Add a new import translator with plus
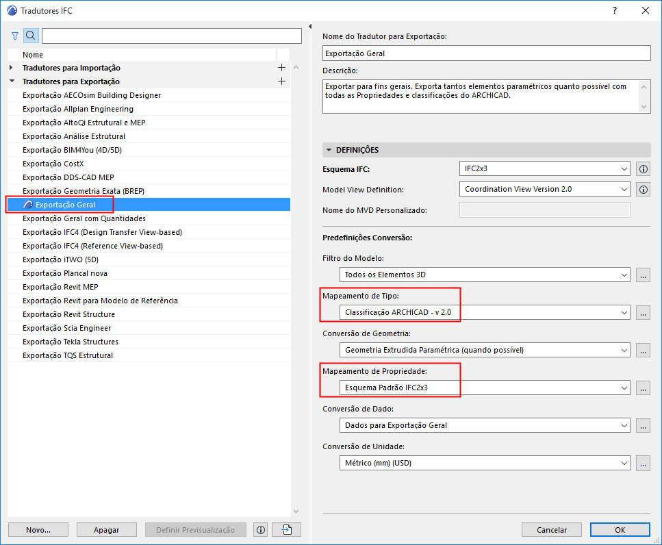Screen dimensions: 662x545 281,68
